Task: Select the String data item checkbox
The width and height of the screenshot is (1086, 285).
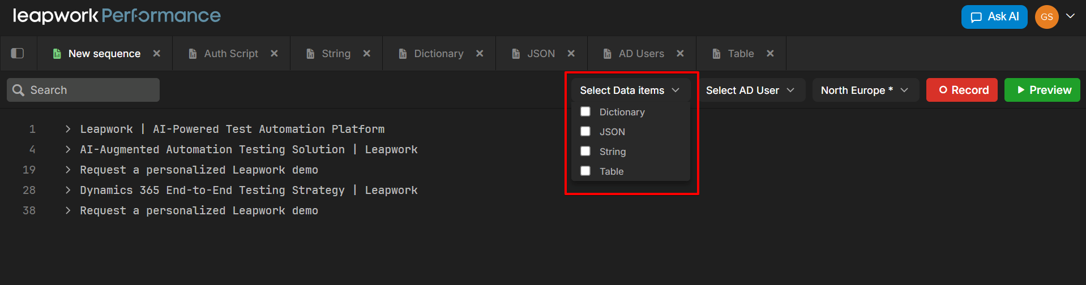Action: pyautogui.click(x=585, y=151)
